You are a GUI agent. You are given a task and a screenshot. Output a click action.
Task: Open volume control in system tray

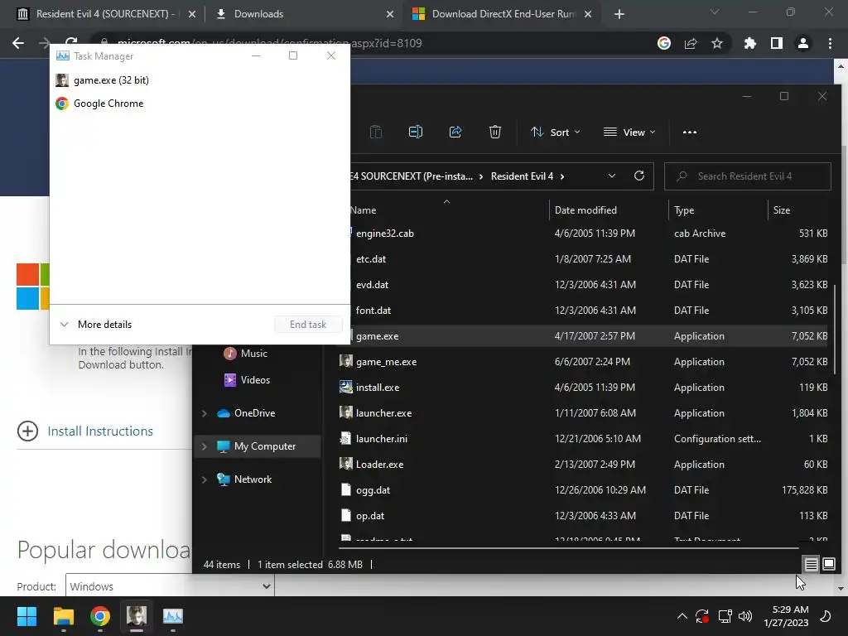(745, 616)
